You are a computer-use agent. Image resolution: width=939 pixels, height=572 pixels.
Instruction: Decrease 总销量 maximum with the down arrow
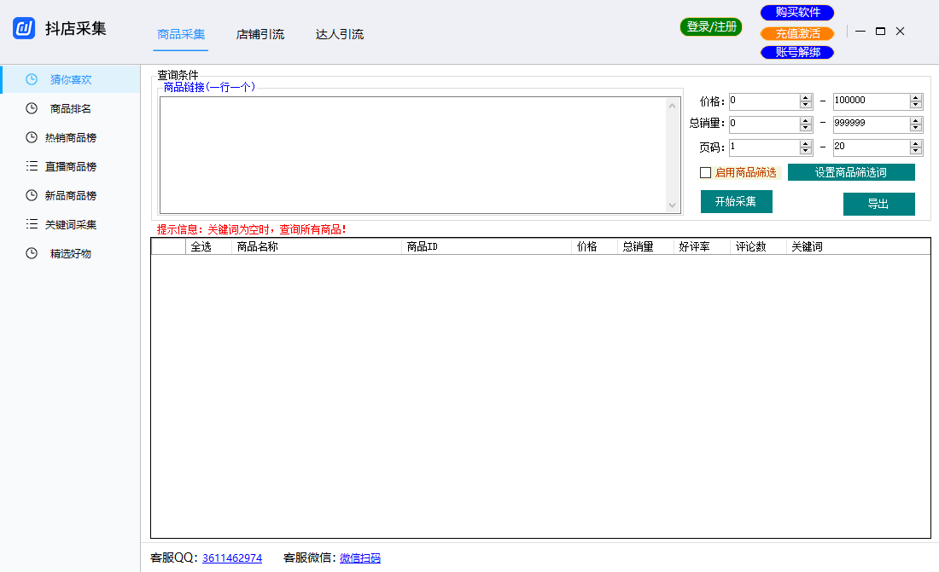[x=917, y=128]
